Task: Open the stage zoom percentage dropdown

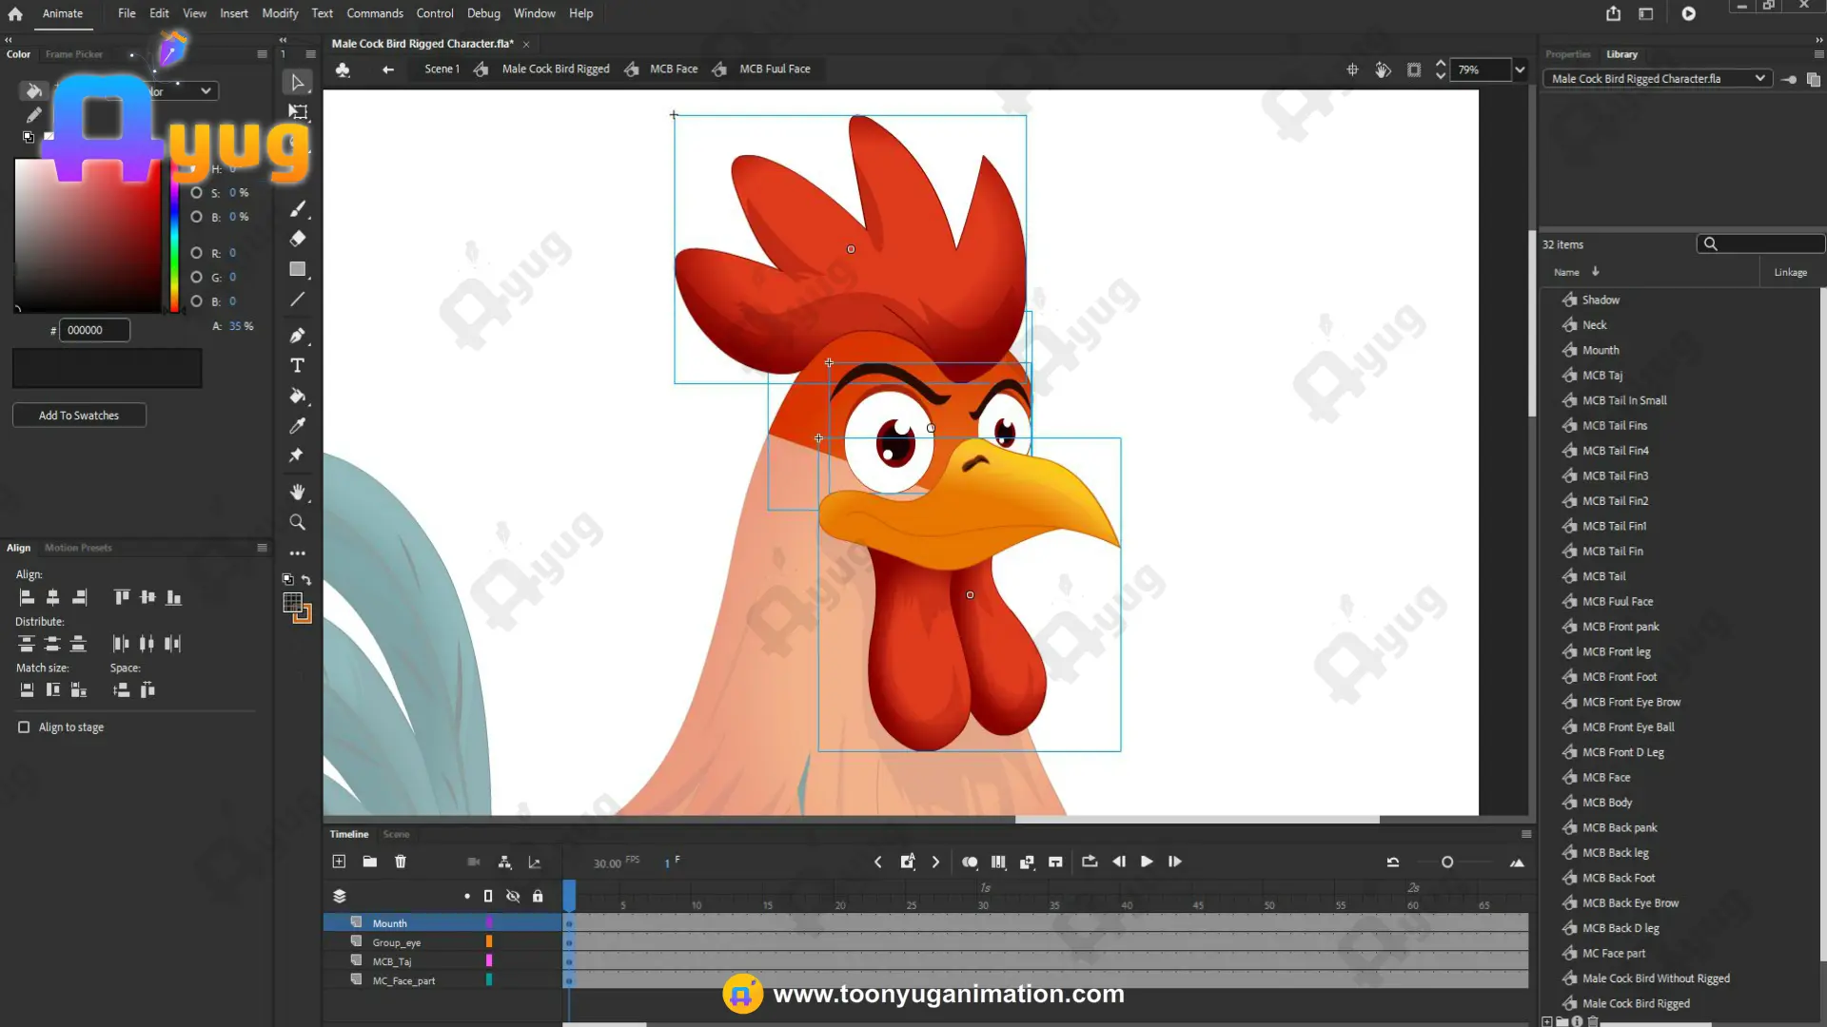Action: click(x=1520, y=69)
